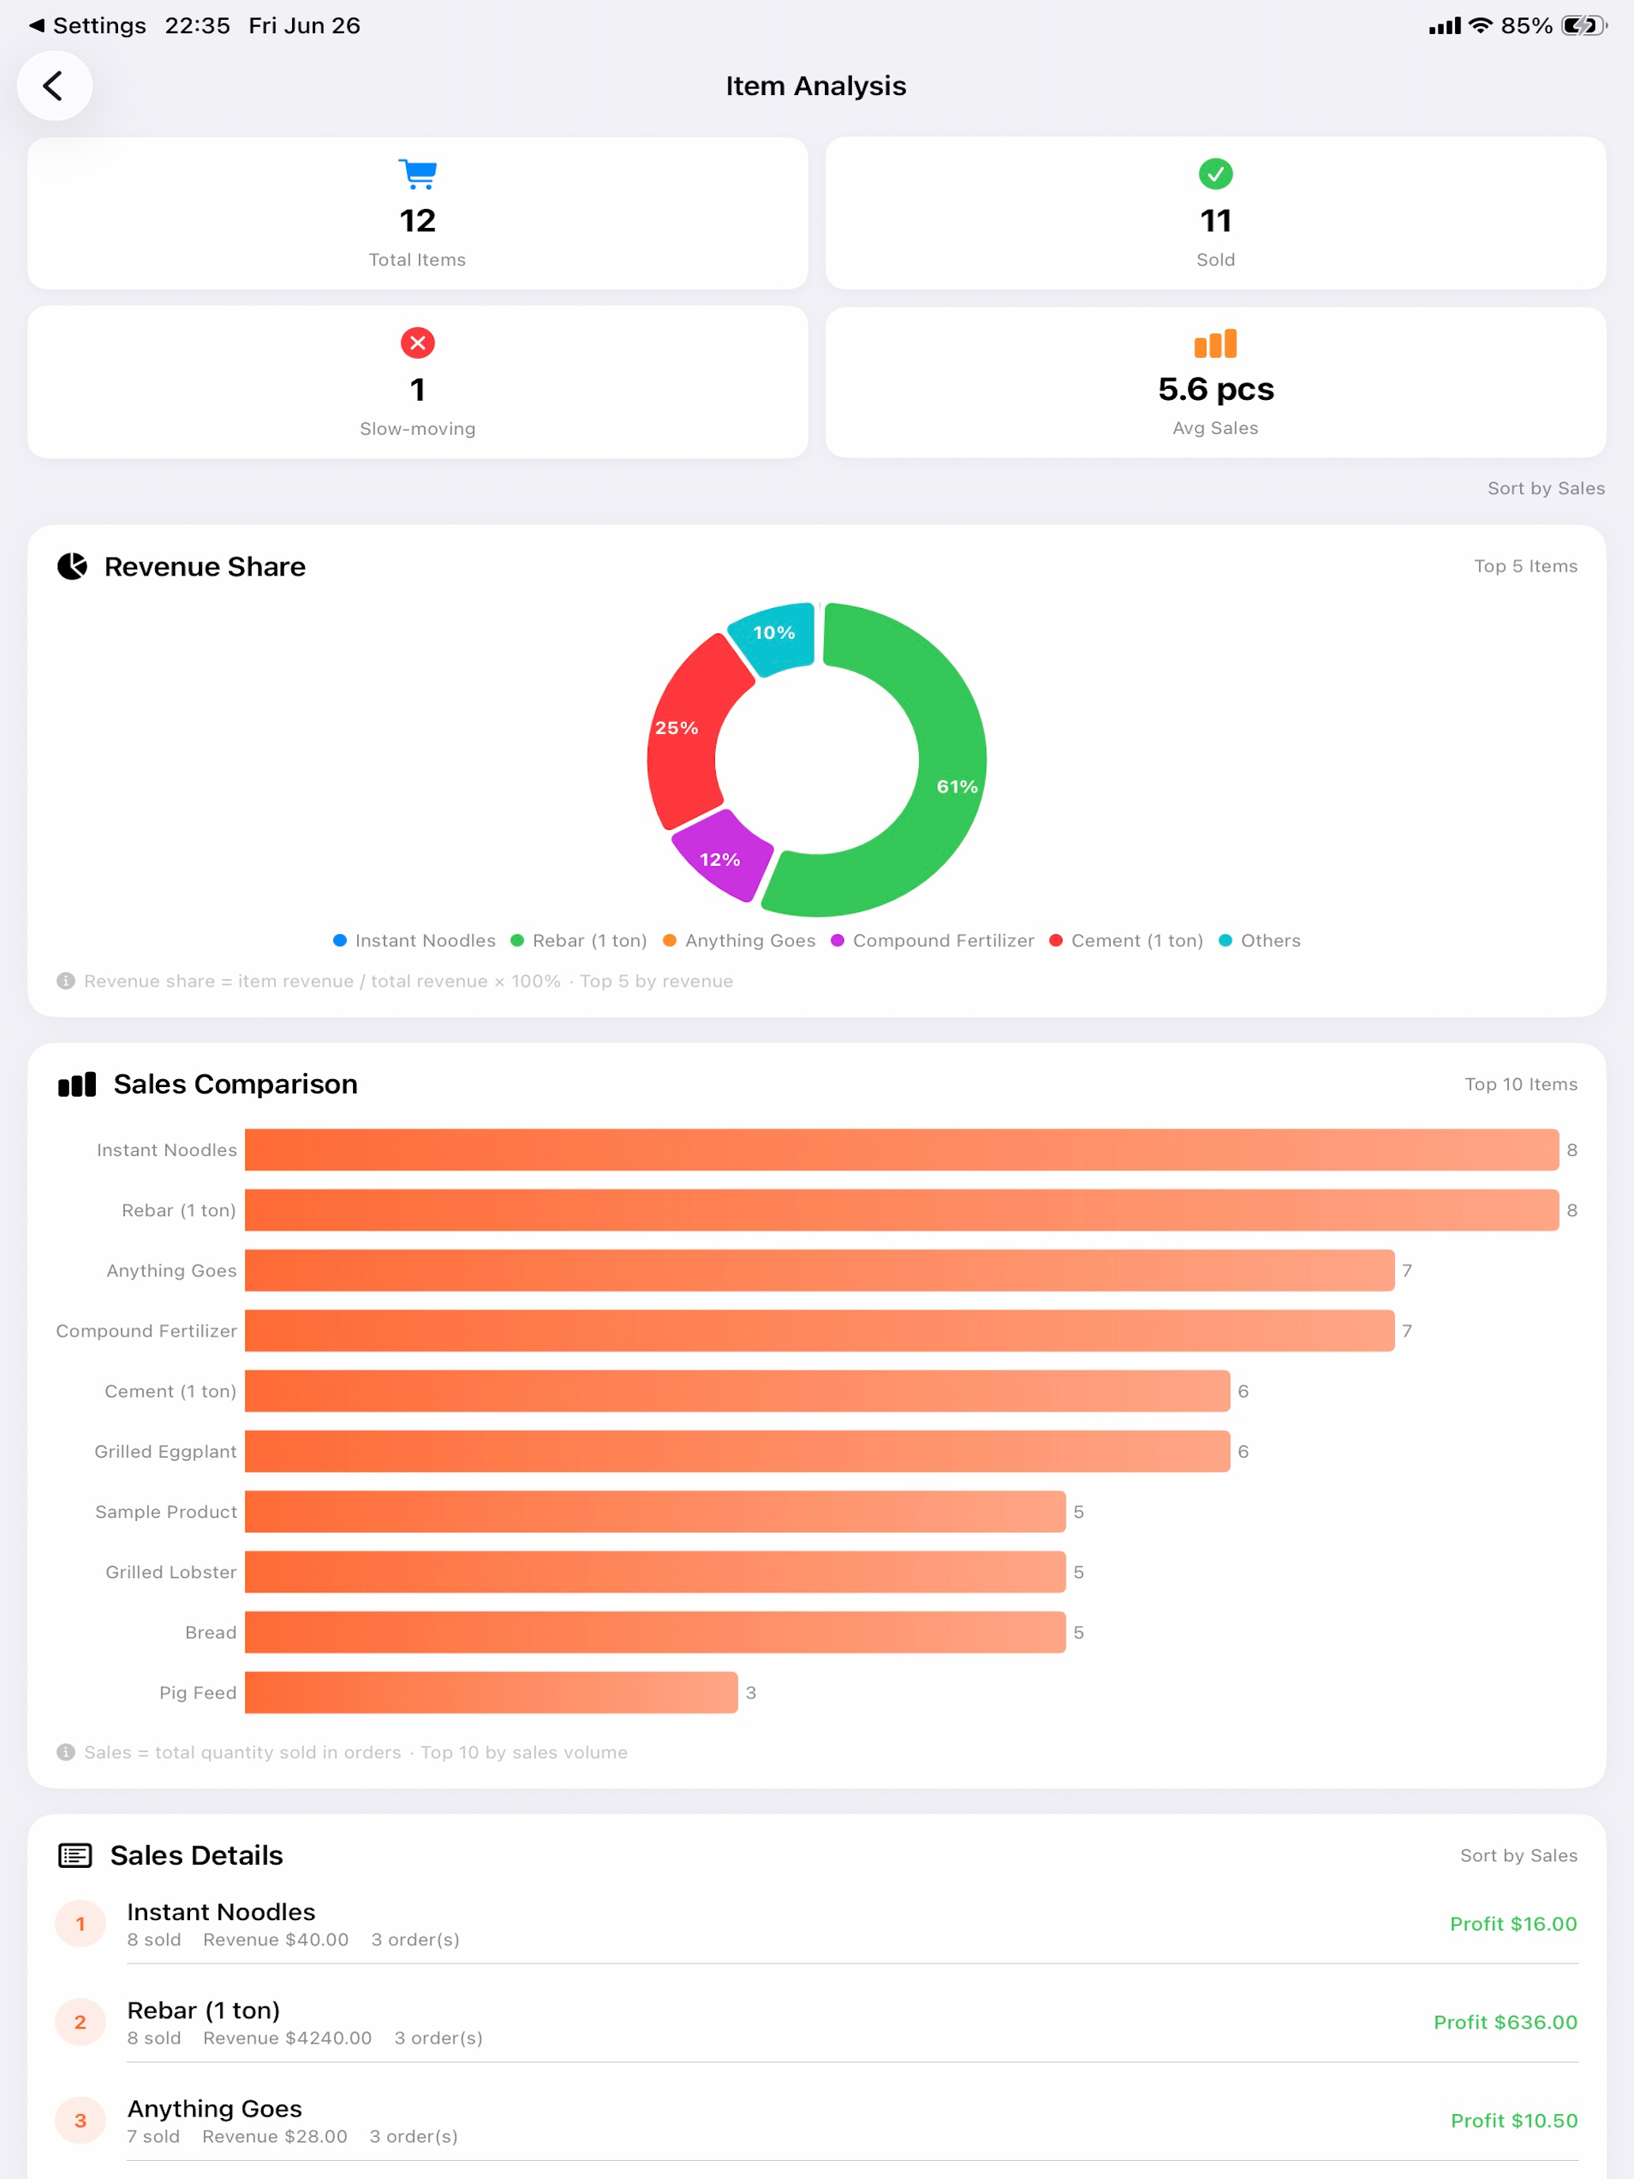Select the Grilled Lobster sales bar
The height and width of the screenshot is (2179, 1634).
tap(655, 1572)
